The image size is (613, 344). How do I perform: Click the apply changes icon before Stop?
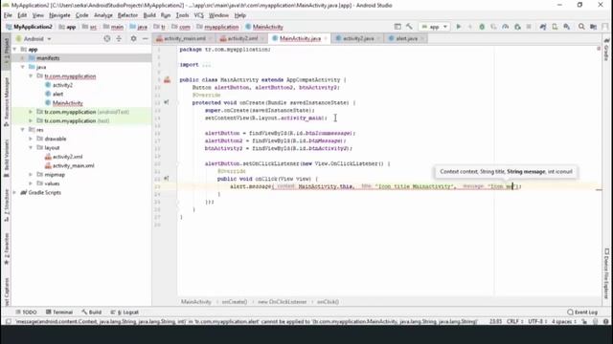517,27
